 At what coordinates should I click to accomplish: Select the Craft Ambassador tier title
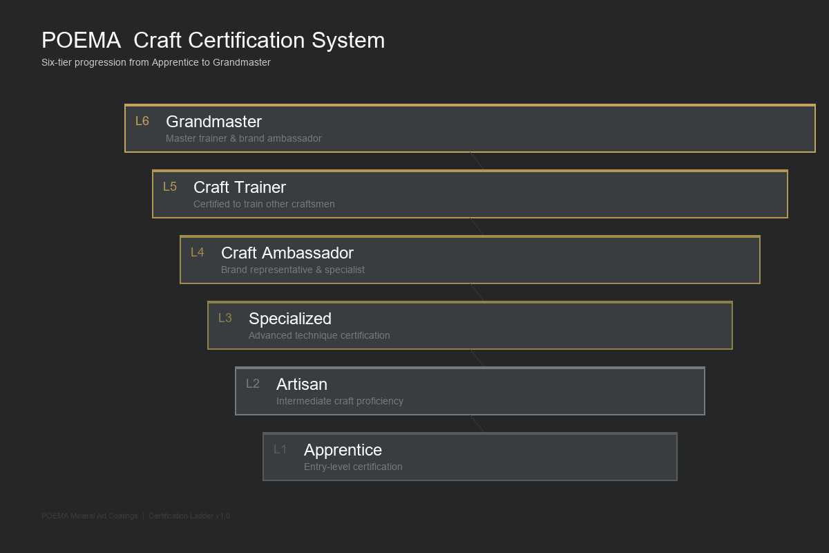[x=287, y=253]
